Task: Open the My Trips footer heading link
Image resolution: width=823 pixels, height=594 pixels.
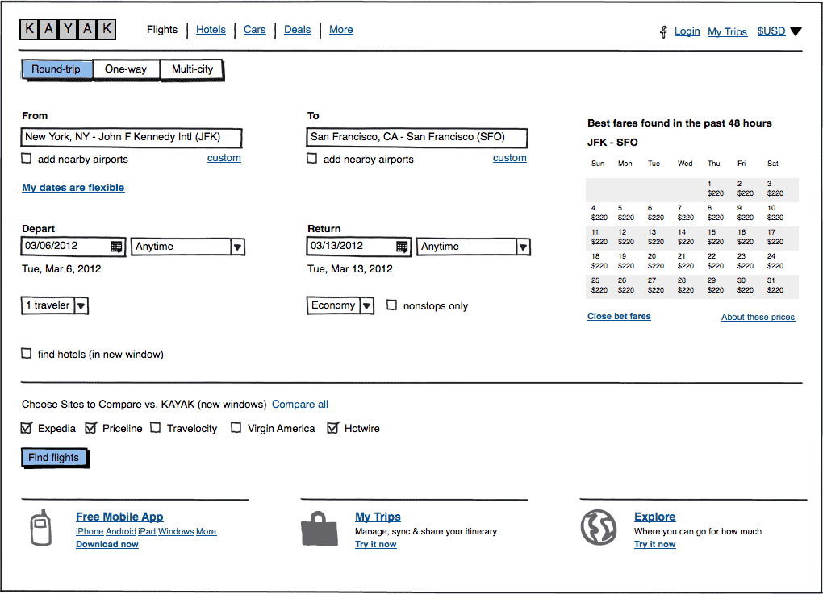Action: coord(378,517)
